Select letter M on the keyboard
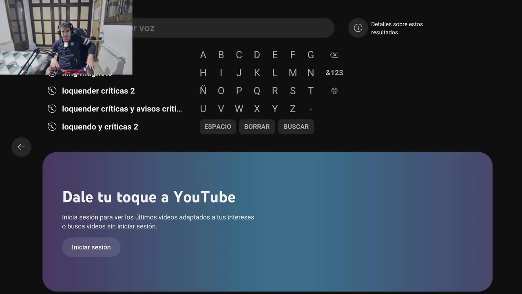This screenshot has width=522, height=294. (293, 73)
